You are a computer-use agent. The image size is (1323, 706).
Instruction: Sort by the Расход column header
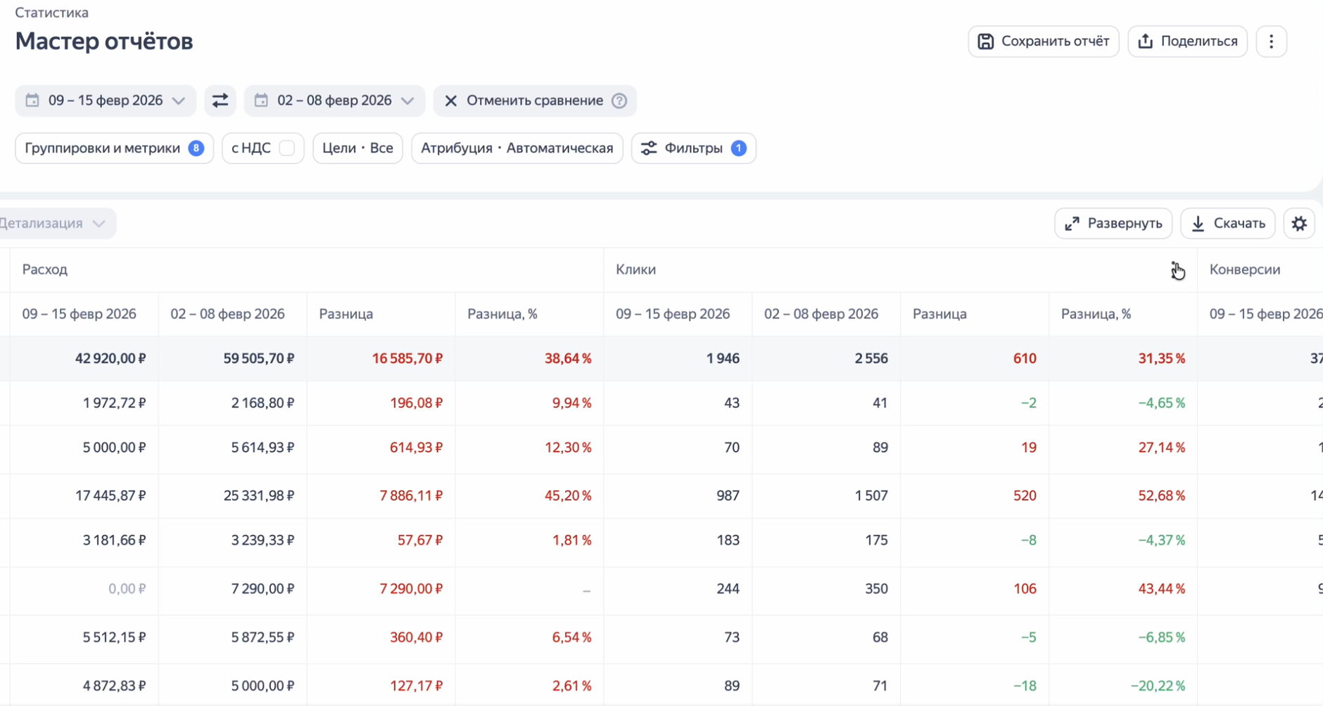pyautogui.click(x=45, y=270)
